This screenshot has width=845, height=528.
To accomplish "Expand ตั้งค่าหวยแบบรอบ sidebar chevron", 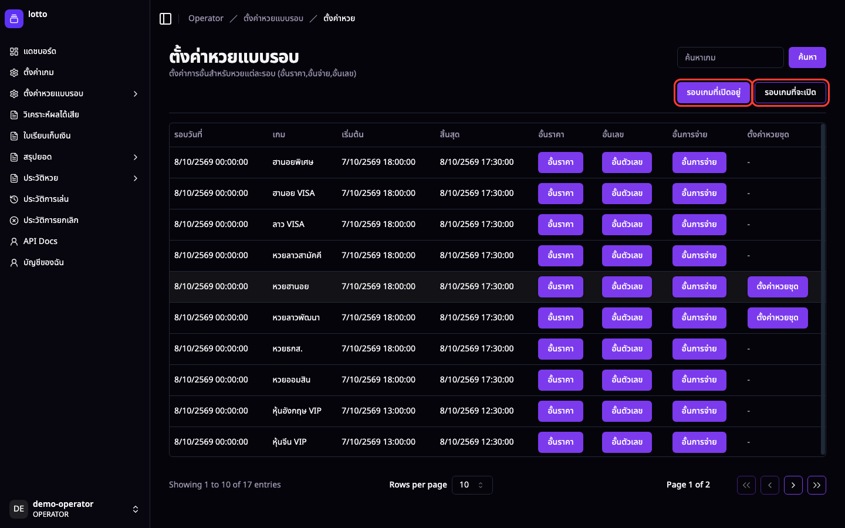I will coord(136,94).
